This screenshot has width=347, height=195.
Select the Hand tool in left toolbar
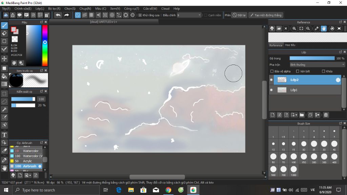pyautogui.click(x=4, y=168)
